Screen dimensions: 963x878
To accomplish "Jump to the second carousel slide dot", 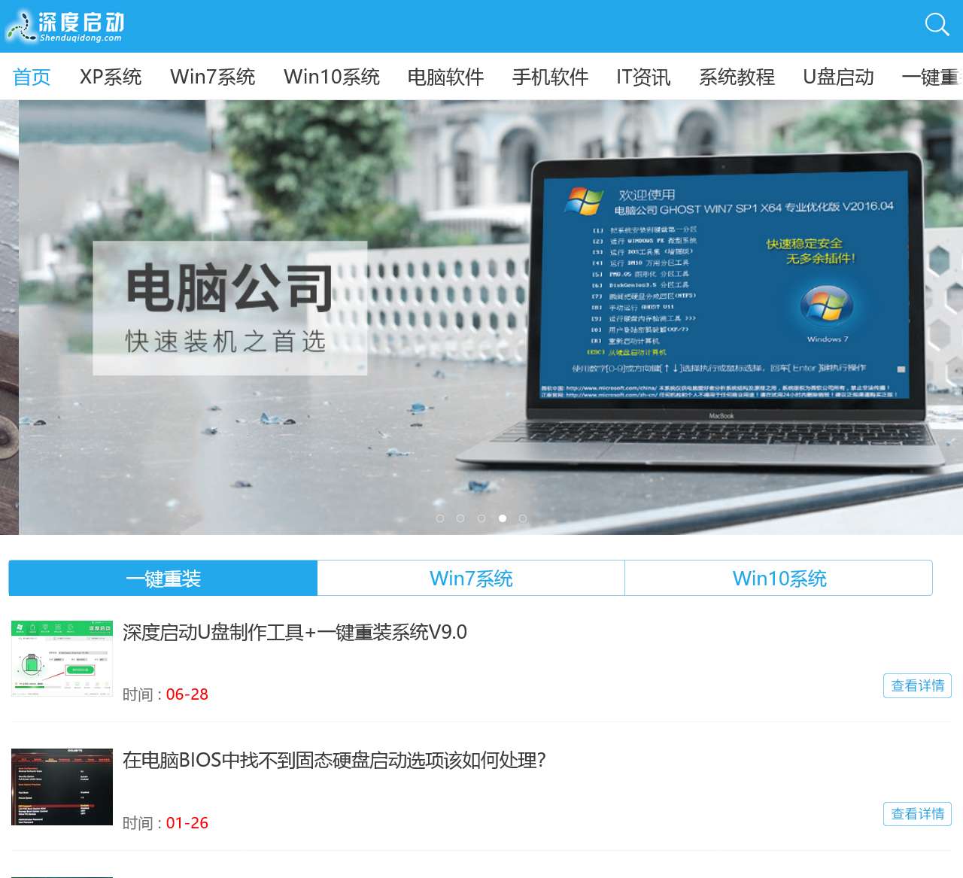I will pos(460,518).
